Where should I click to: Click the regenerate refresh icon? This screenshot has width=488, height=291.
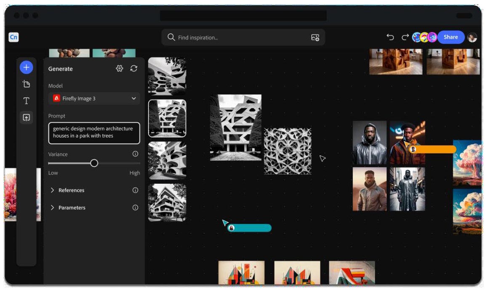pos(134,69)
